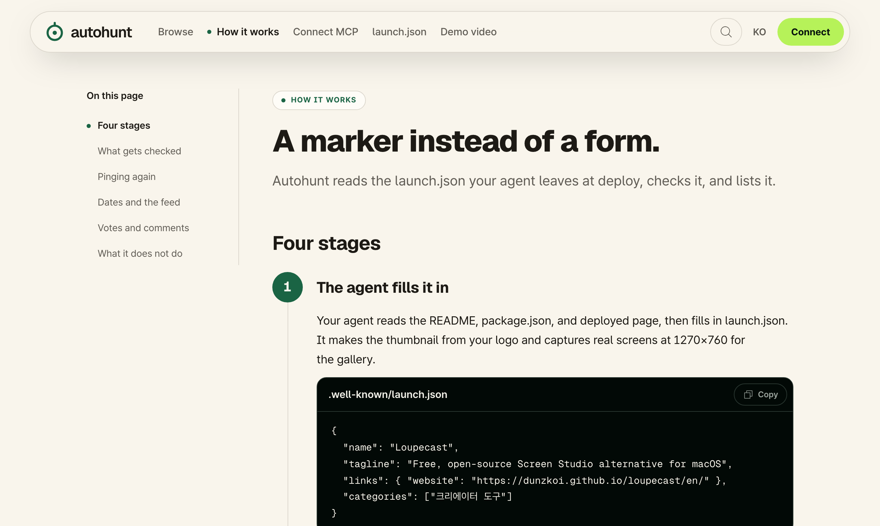
Task: Switch language with the KO toggle
Action: [759, 32]
